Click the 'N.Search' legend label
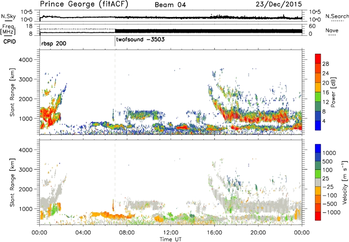This screenshot has height=242, width=349. click(337, 16)
